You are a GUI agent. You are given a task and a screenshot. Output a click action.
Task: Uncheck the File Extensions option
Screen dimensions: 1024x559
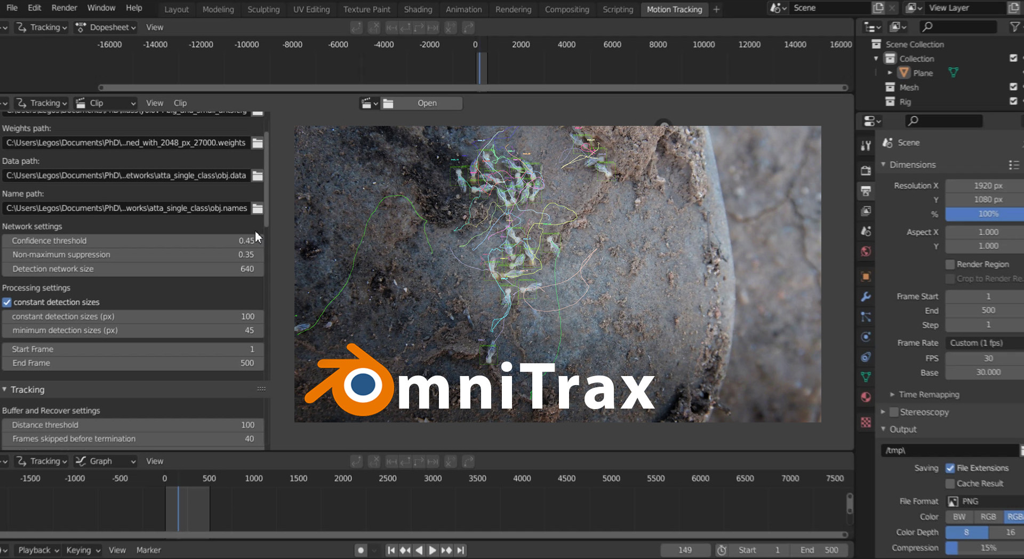point(950,468)
